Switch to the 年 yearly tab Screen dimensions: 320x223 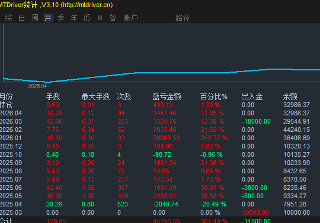pyautogui.click(x=73, y=18)
